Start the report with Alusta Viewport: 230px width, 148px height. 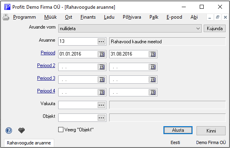[x=178, y=130]
